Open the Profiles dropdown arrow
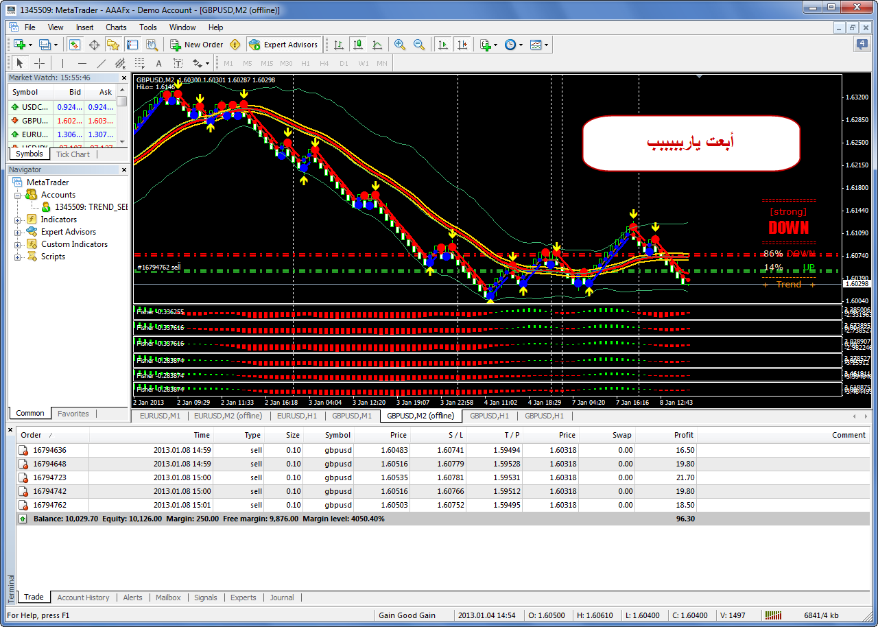Image resolution: width=878 pixels, height=627 pixels. point(56,45)
